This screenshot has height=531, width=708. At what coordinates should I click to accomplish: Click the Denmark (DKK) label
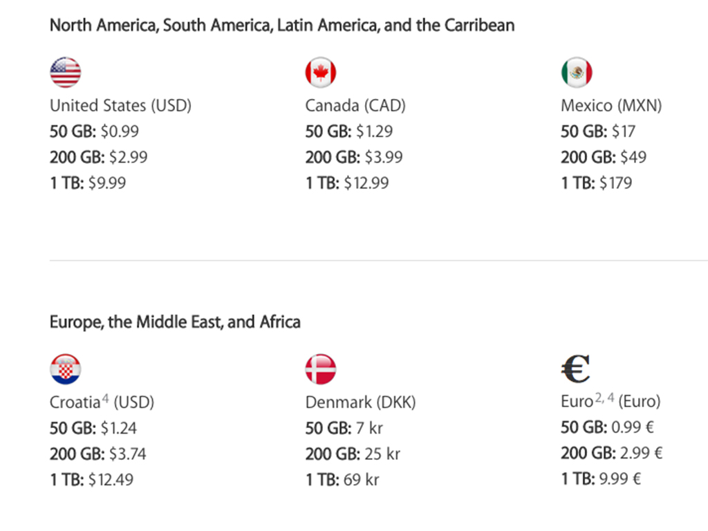point(360,402)
